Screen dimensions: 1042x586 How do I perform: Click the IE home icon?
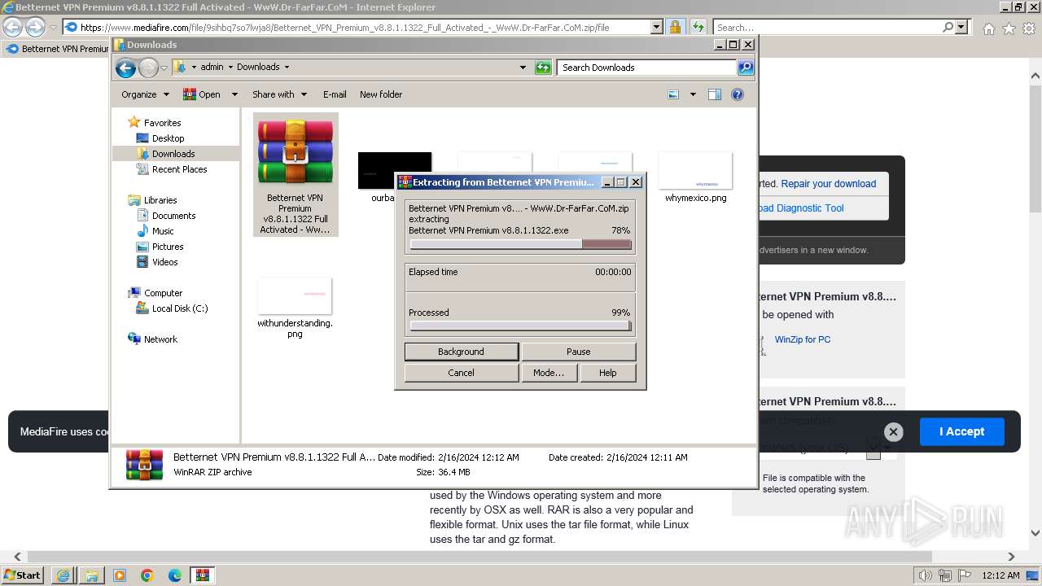click(988, 28)
